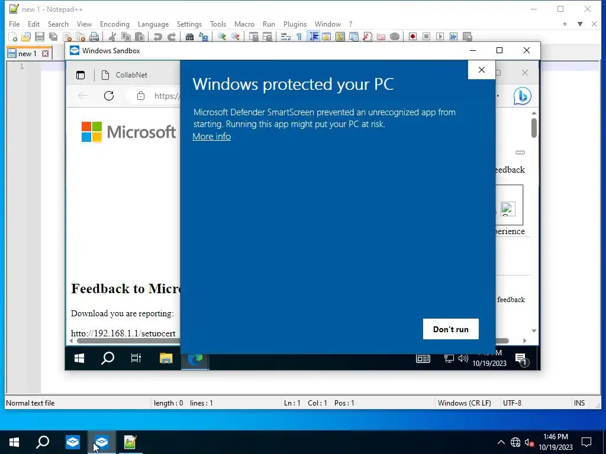Playback recorded macro icon
This screenshot has height=454, width=606.
tap(440, 37)
